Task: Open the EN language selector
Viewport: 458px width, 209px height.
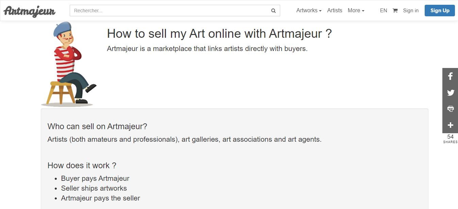Action: click(383, 11)
